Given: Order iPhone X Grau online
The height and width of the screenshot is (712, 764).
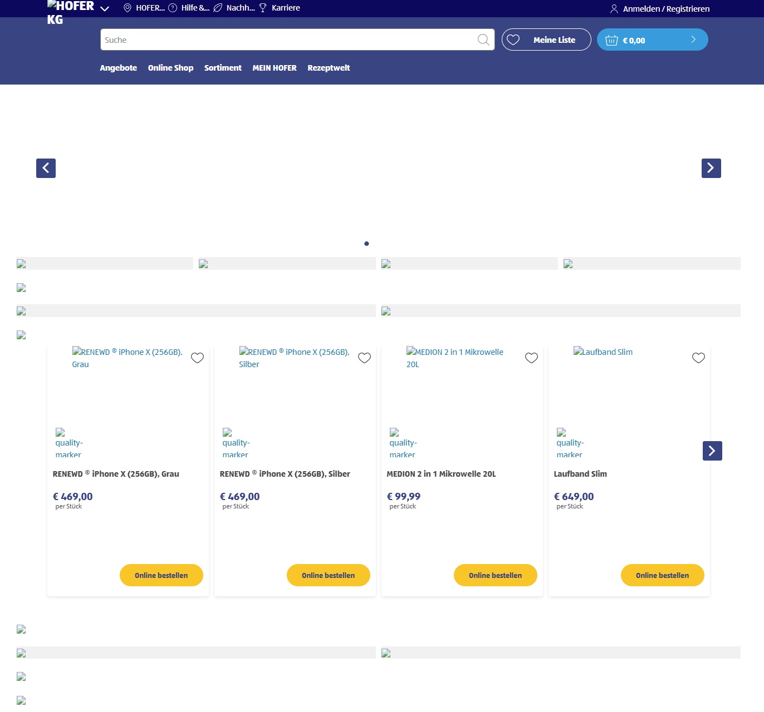Looking at the screenshot, I should coord(161,575).
